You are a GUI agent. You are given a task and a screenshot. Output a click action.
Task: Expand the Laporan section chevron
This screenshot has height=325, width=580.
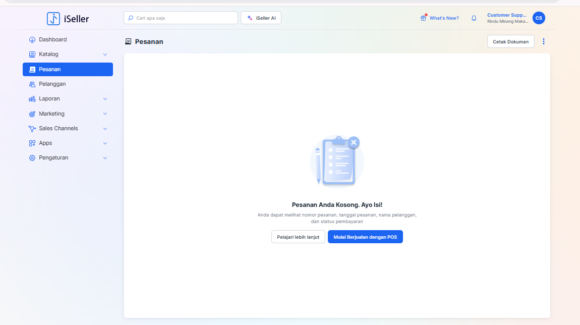[x=105, y=99]
